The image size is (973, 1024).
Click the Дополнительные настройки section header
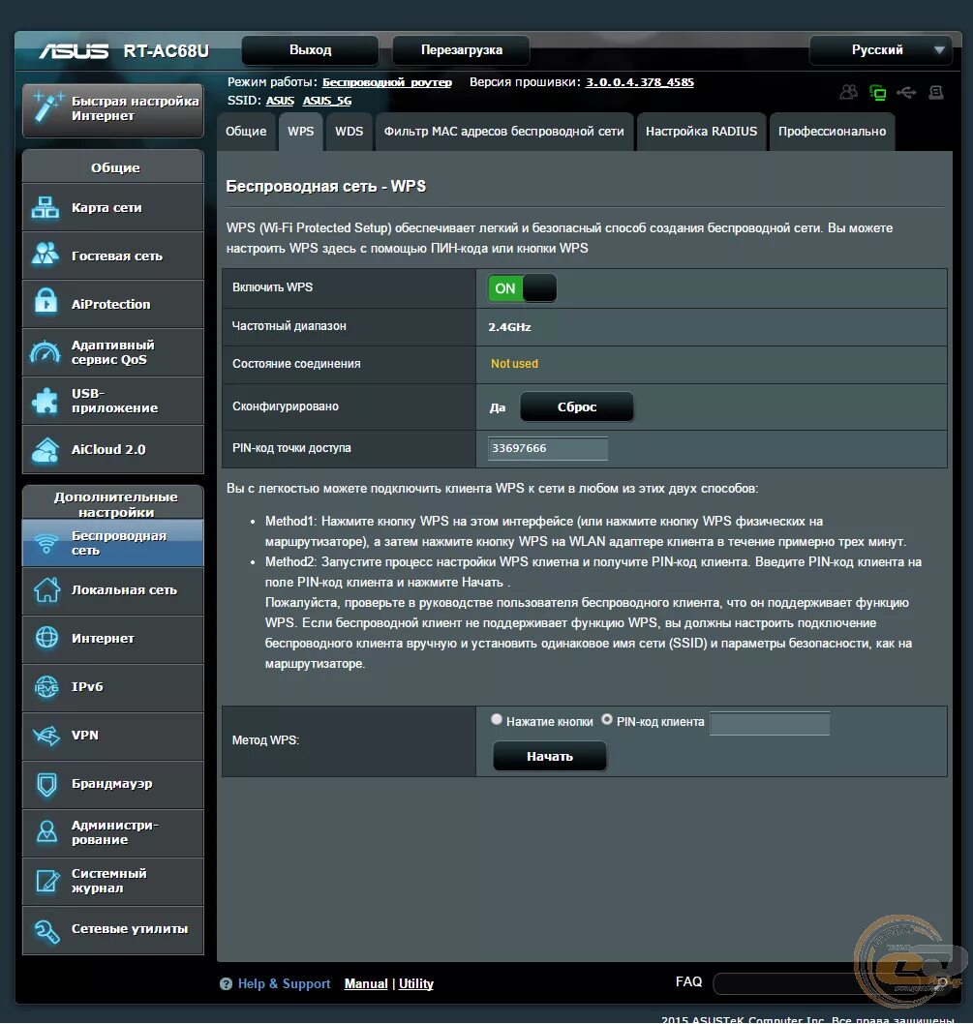pyautogui.click(x=113, y=504)
